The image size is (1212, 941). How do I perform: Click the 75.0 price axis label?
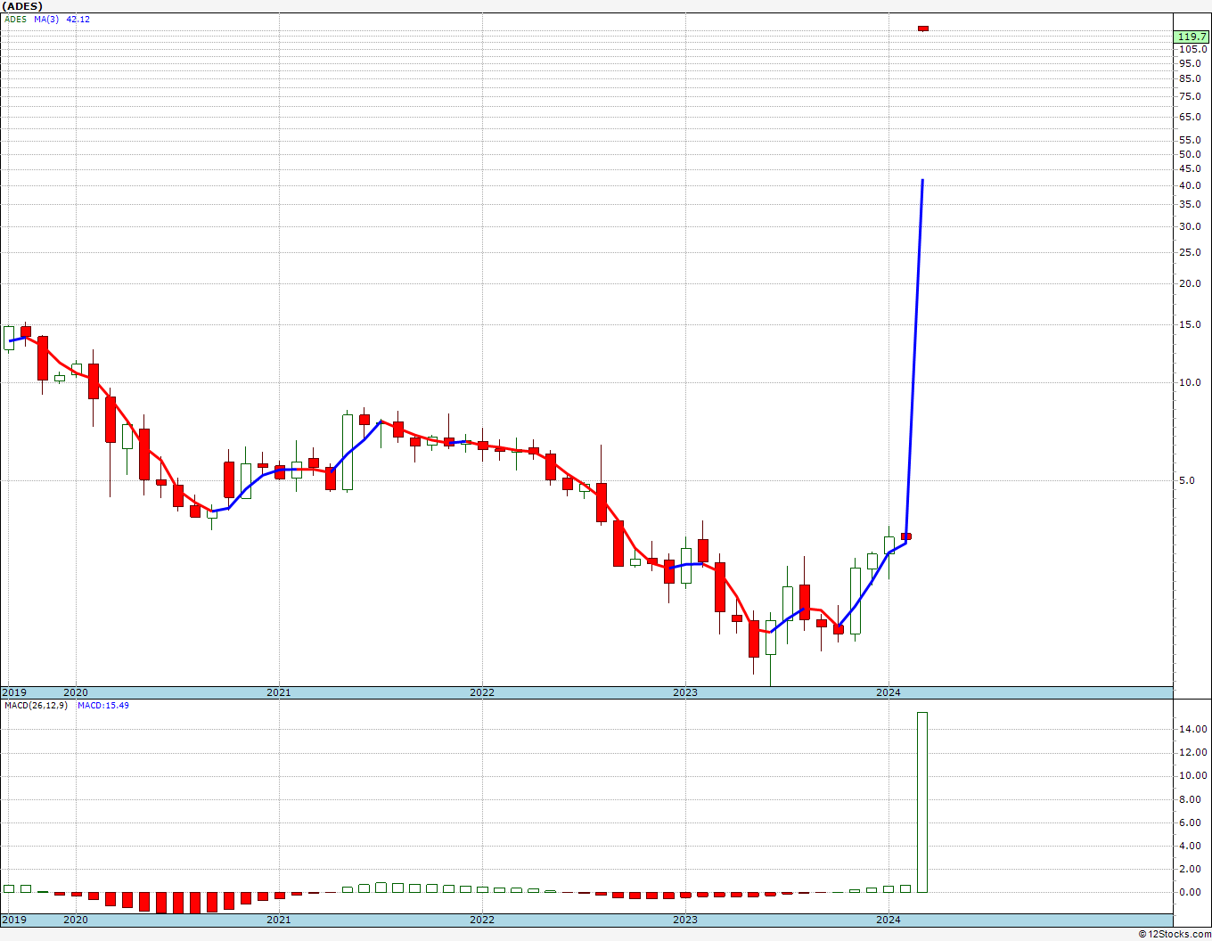click(x=1190, y=96)
